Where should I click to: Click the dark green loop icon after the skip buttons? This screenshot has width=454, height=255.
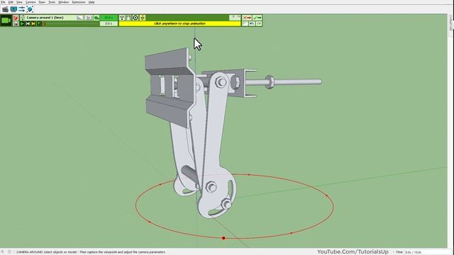[x=39, y=23]
